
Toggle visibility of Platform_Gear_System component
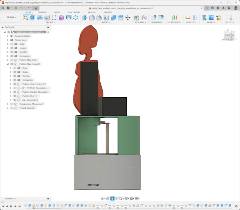point(15,84)
